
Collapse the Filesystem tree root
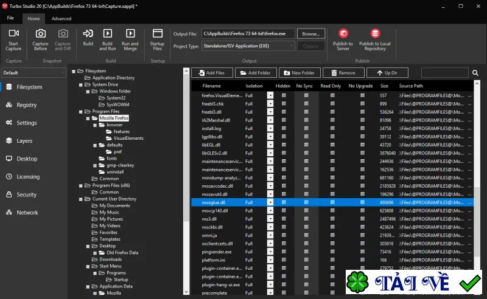[x=74, y=71]
